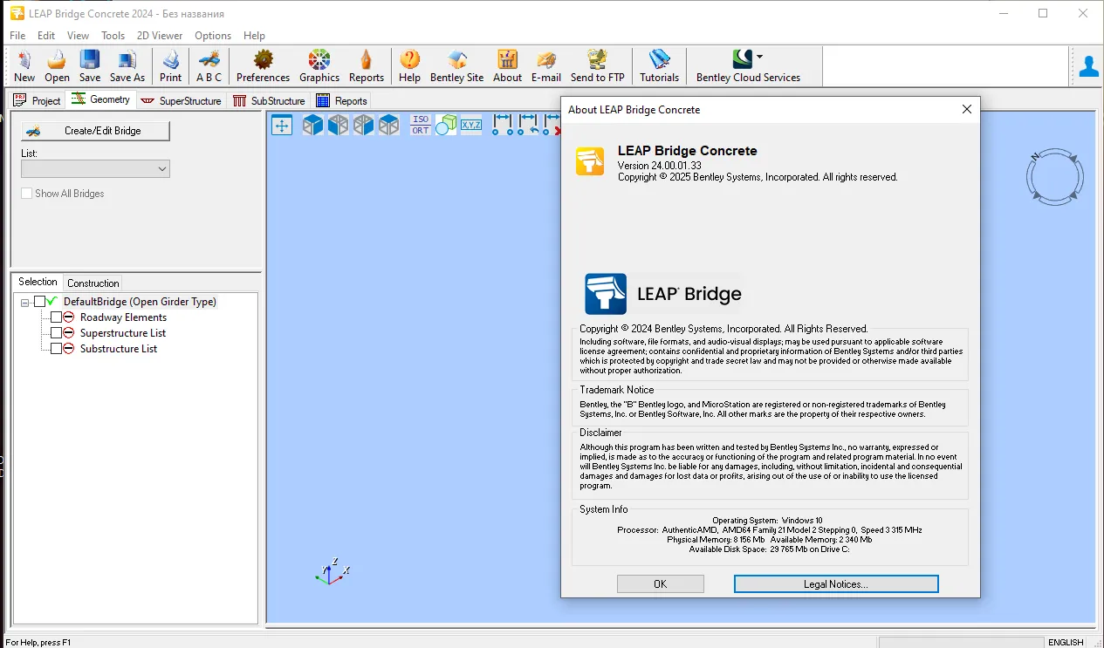Click the Legal Notices... button
The width and height of the screenshot is (1104, 648).
coord(836,584)
